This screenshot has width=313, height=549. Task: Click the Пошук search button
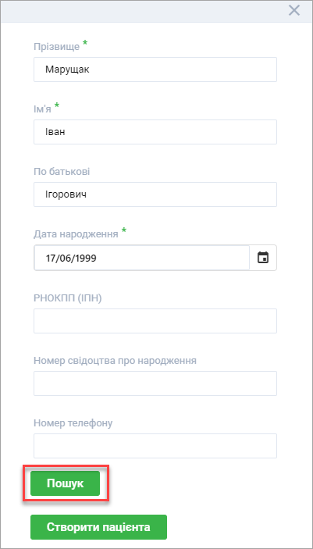[65, 483]
